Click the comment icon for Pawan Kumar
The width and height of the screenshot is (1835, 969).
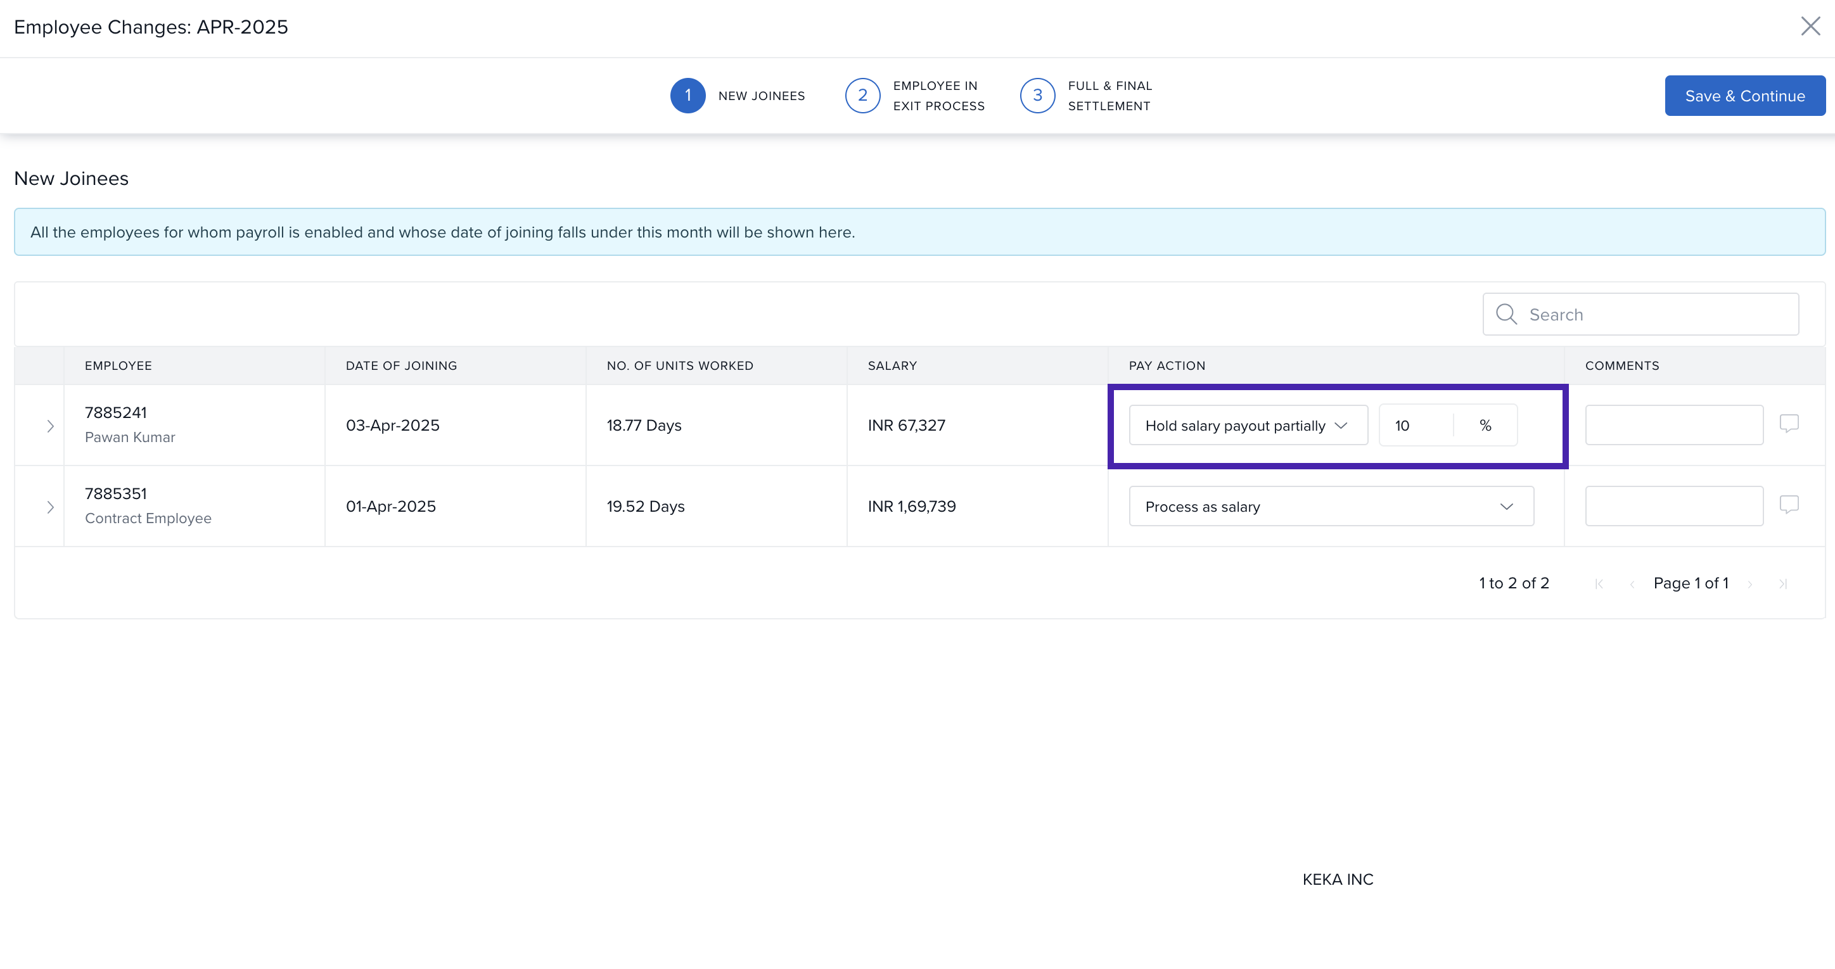(1789, 424)
